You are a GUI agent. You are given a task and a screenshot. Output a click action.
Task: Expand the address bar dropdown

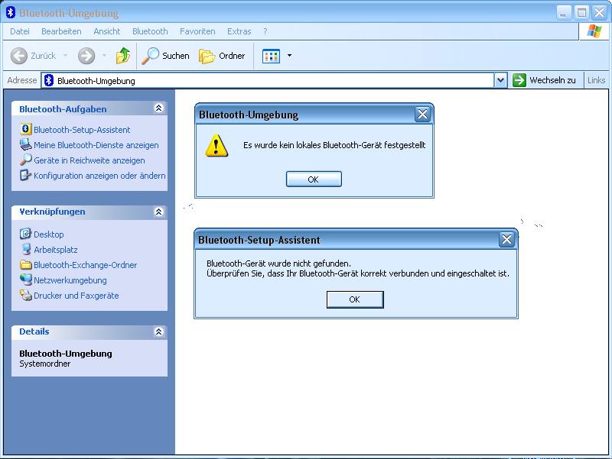tap(500, 81)
